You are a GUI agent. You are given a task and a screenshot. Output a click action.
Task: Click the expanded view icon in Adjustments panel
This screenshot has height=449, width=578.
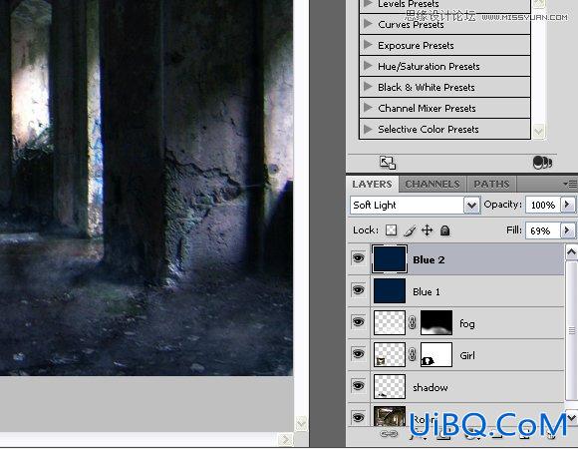click(x=388, y=163)
